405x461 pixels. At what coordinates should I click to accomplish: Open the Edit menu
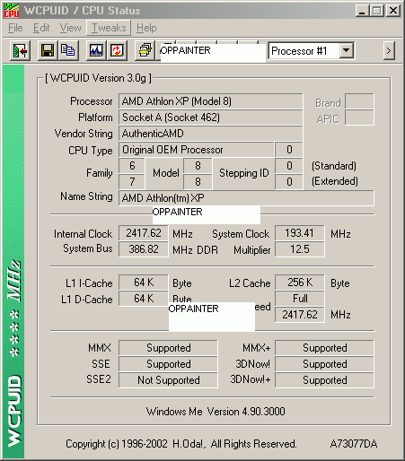coord(41,28)
